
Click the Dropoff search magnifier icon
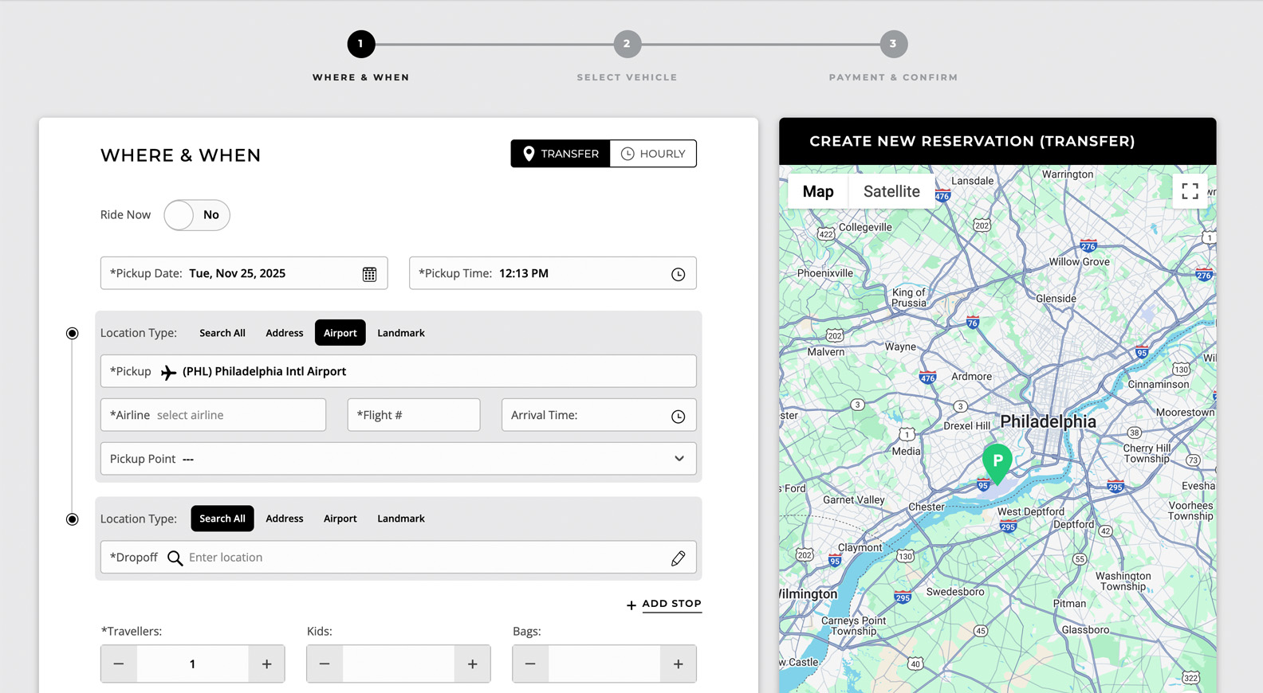tap(175, 558)
